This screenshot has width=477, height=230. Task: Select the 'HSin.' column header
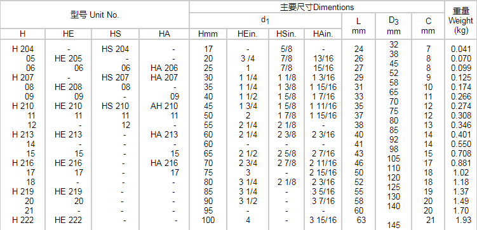(286, 34)
